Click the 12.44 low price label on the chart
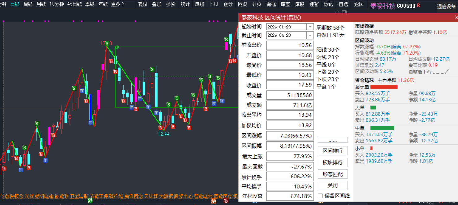Screen dimensions: 458x205 coord(163,134)
